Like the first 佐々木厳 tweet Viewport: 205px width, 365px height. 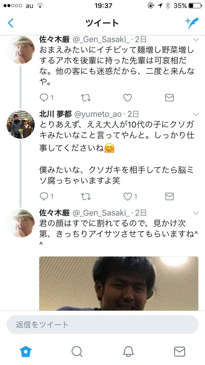[x=128, y=98]
